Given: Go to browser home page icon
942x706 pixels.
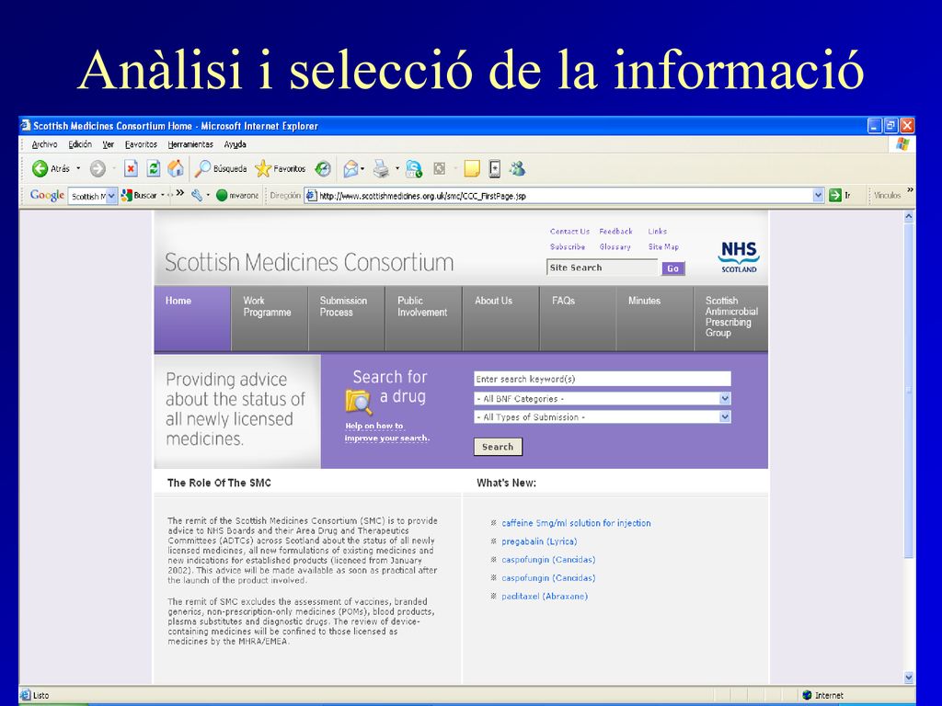Looking at the screenshot, I should (176, 169).
